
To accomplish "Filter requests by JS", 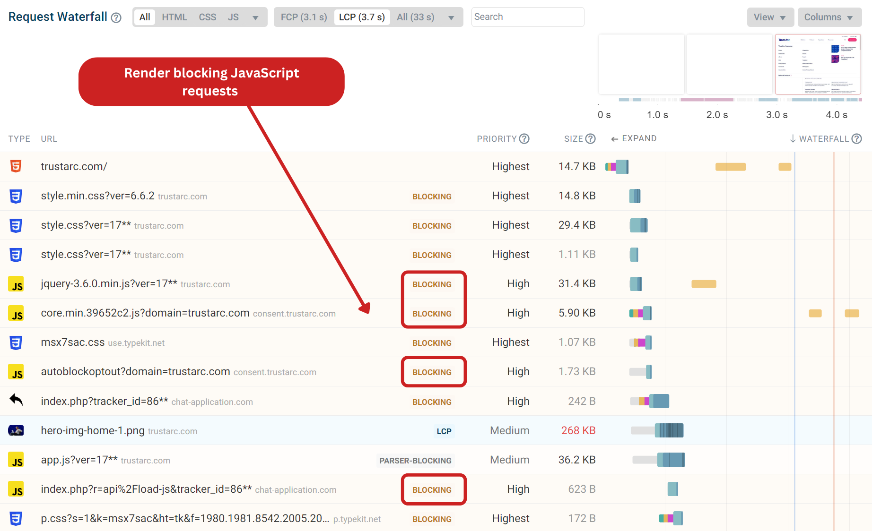I will click(x=233, y=17).
